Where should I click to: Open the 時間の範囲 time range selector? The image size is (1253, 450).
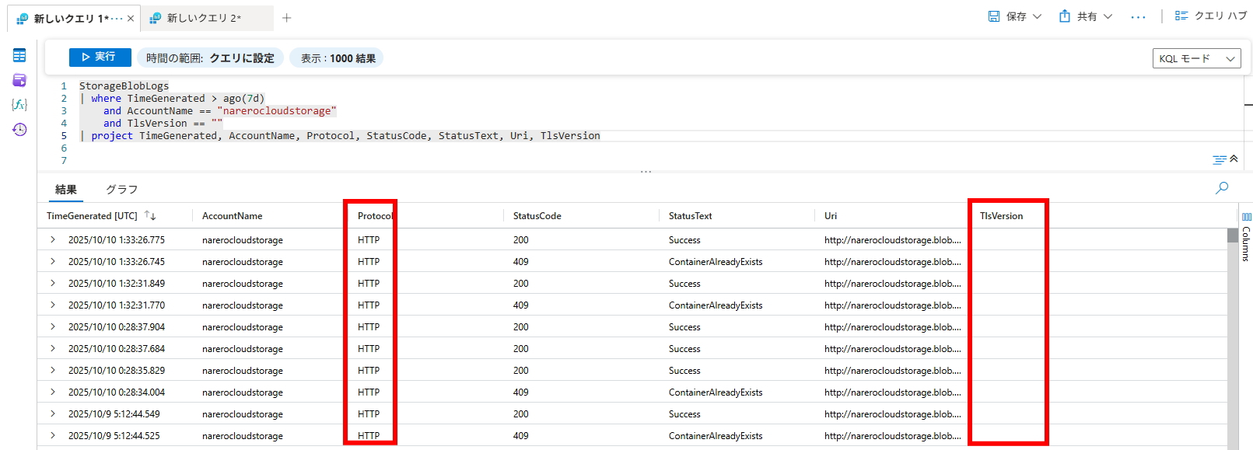[210, 58]
